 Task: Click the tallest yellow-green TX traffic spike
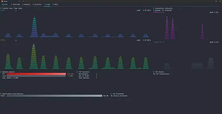point(34,57)
